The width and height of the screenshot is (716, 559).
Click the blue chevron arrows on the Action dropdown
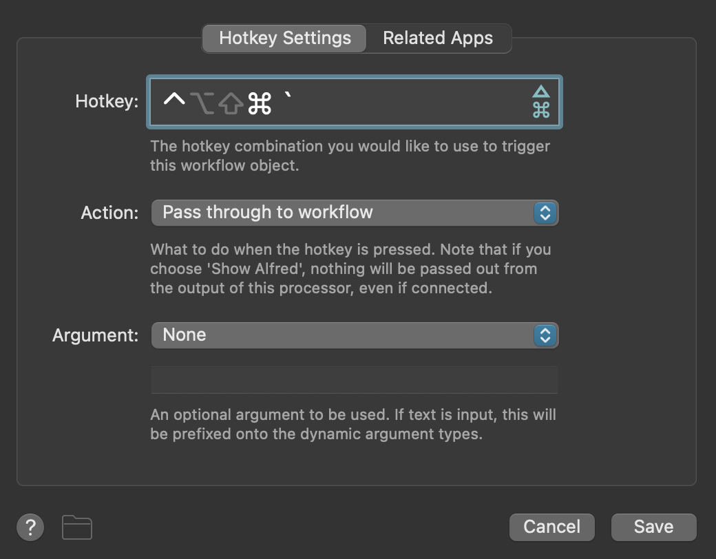click(545, 213)
